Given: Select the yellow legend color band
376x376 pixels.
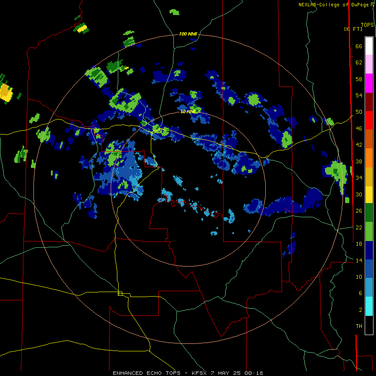Looking at the screenshot, I should pos(369,195).
